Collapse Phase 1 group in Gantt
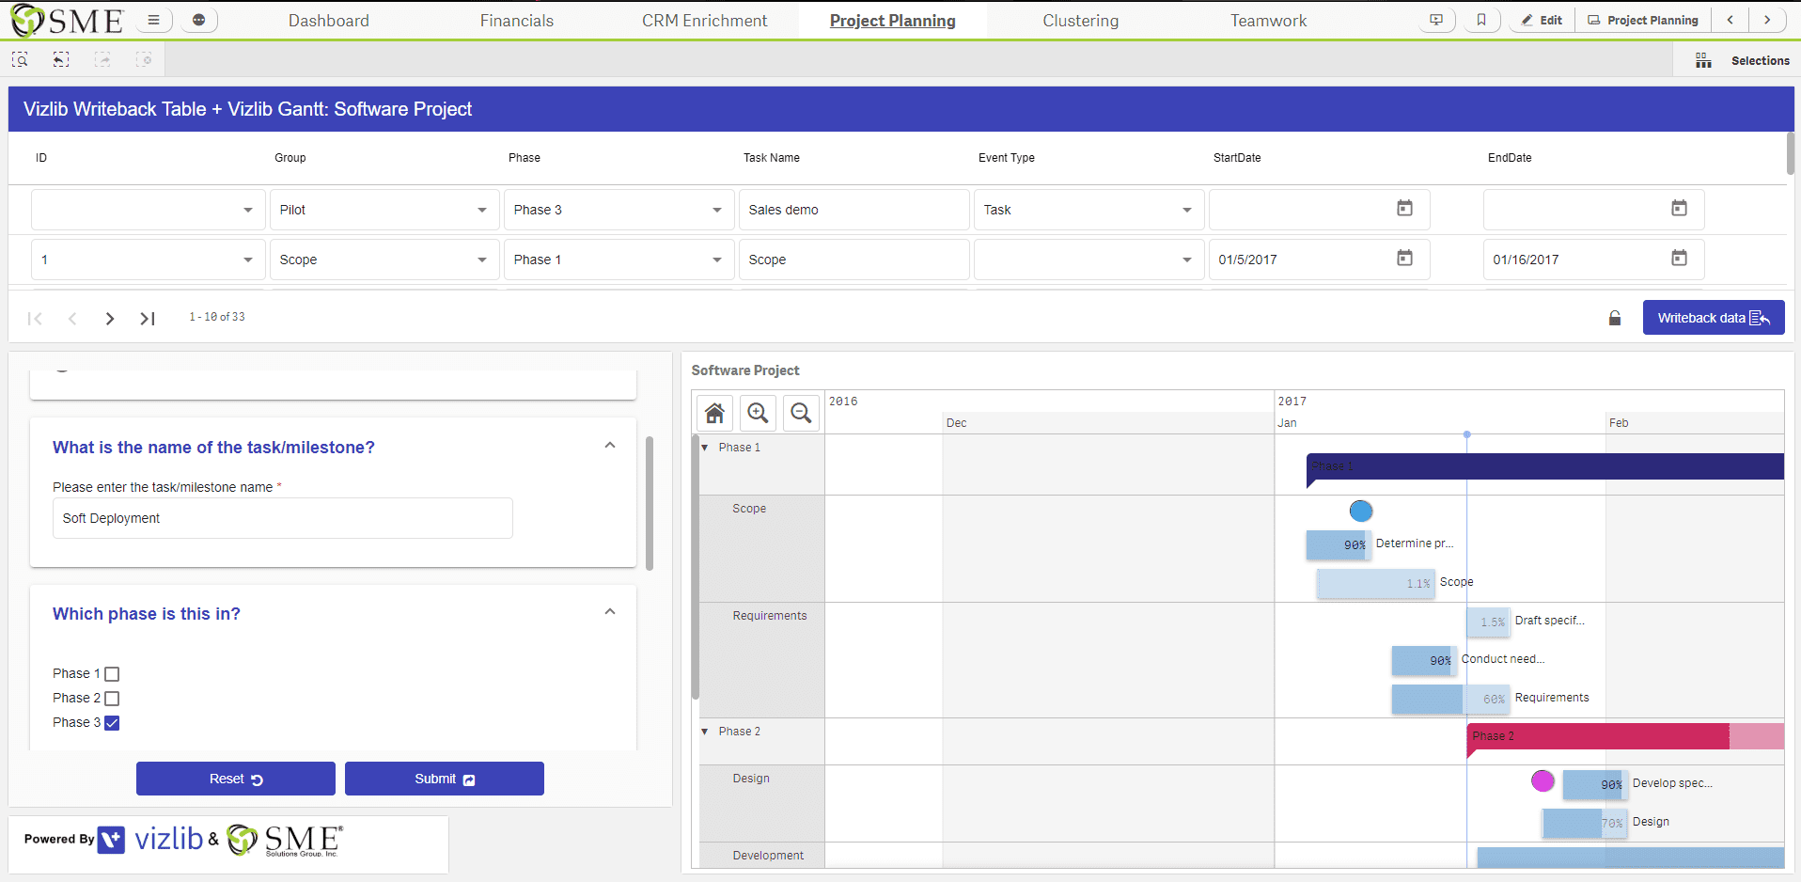This screenshot has height=882, width=1801. (x=705, y=448)
